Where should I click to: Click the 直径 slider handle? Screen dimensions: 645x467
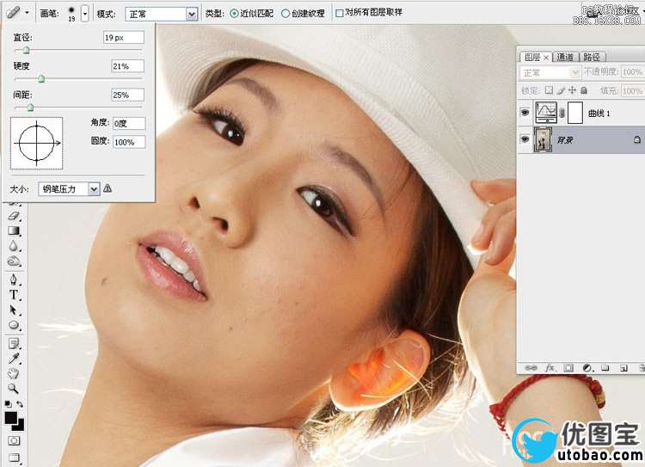pyautogui.click(x=27, y=50)
